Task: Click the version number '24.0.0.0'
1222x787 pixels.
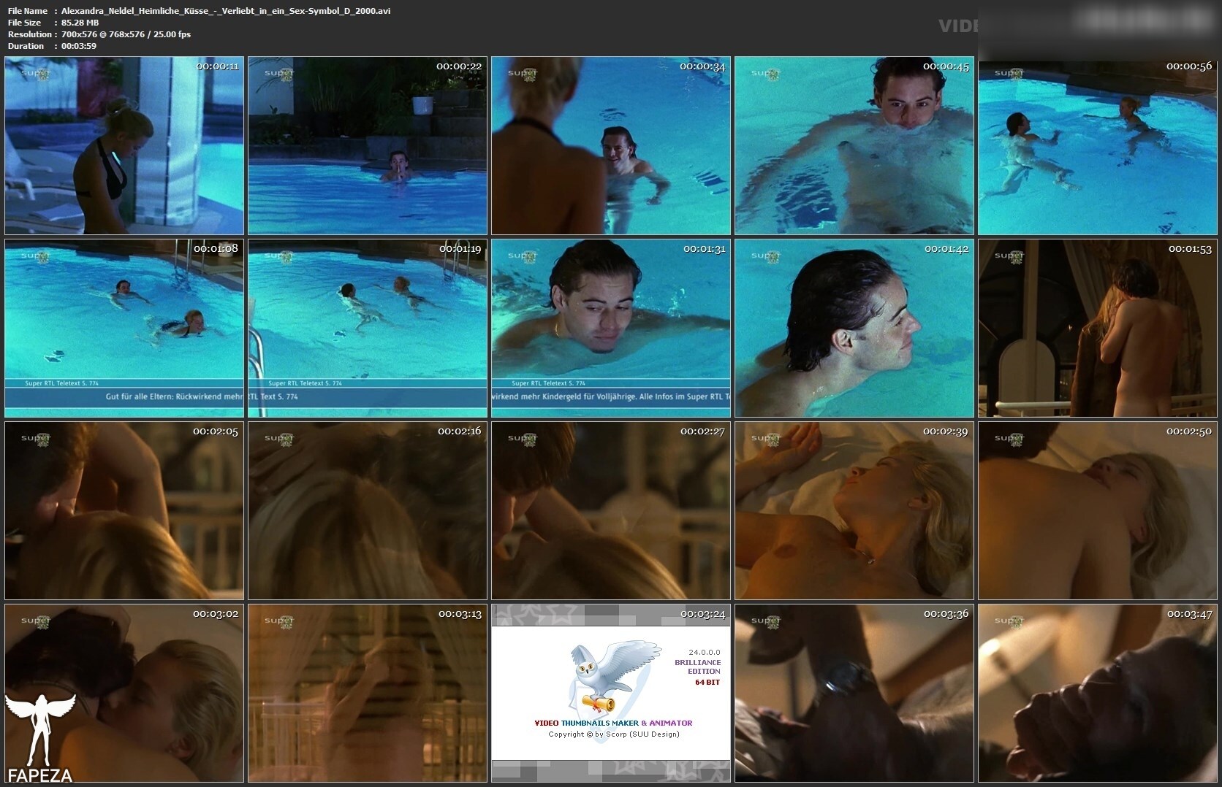Action: [x=705, y=653]
